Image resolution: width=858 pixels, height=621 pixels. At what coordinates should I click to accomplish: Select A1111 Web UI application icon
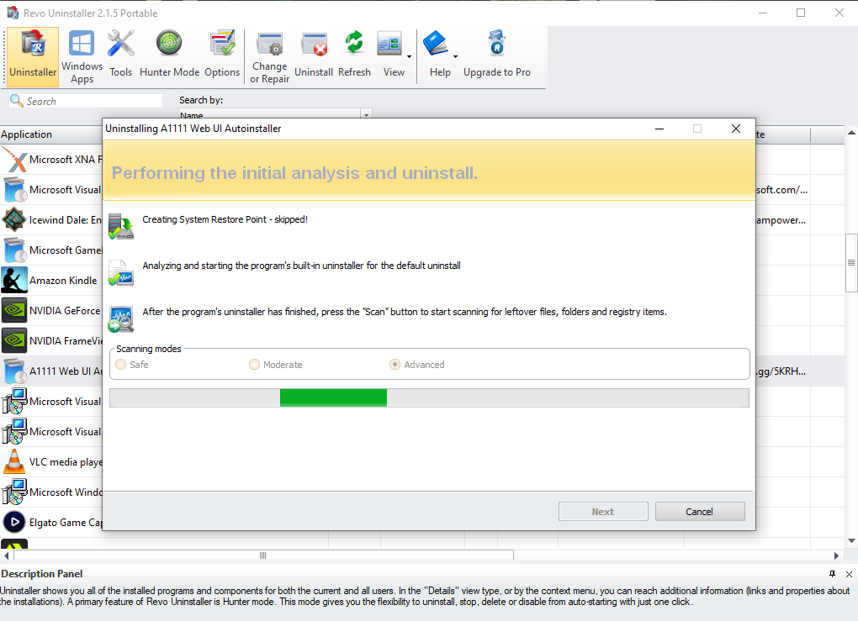[x=14, y=371]
